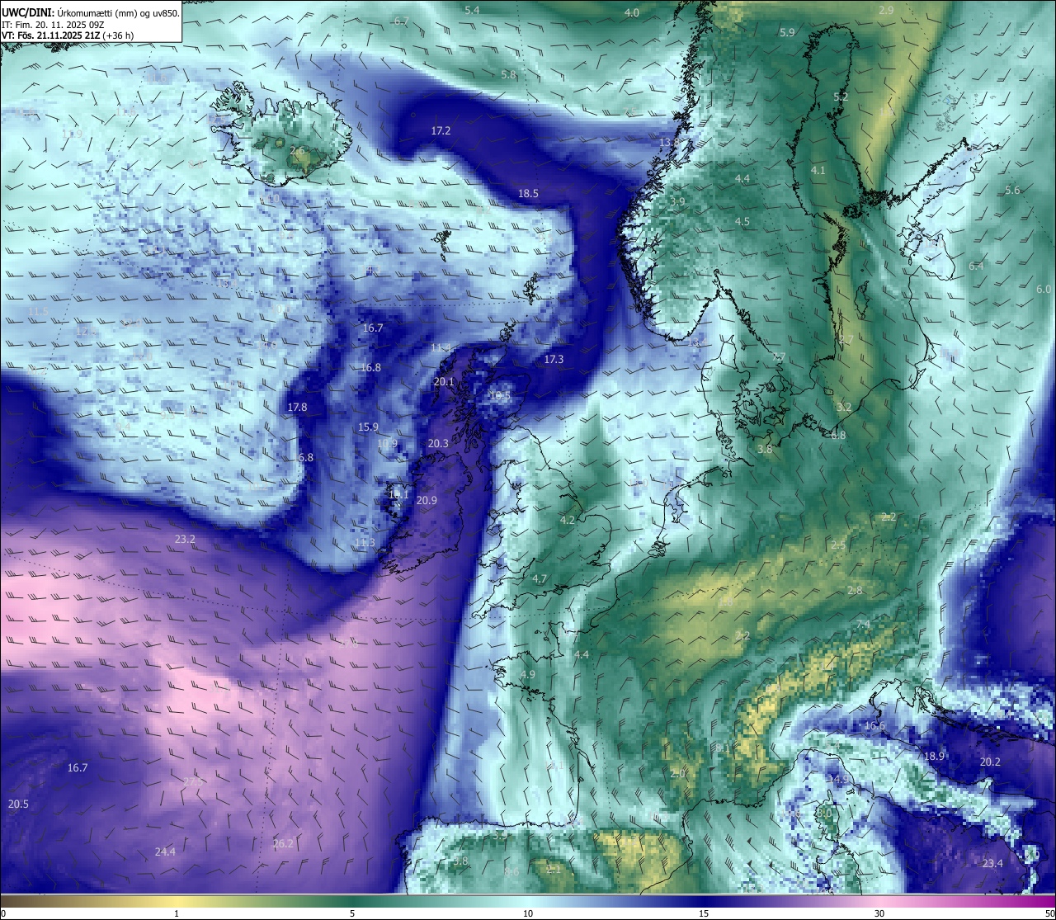Click the value label "24.4" on the map

165,852
